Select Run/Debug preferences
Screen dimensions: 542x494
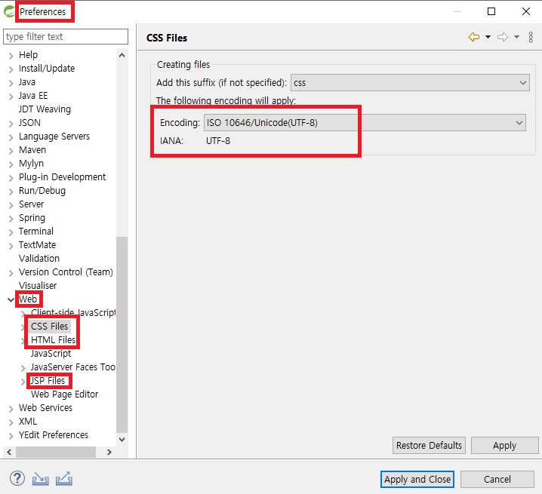tap(42, 191)
